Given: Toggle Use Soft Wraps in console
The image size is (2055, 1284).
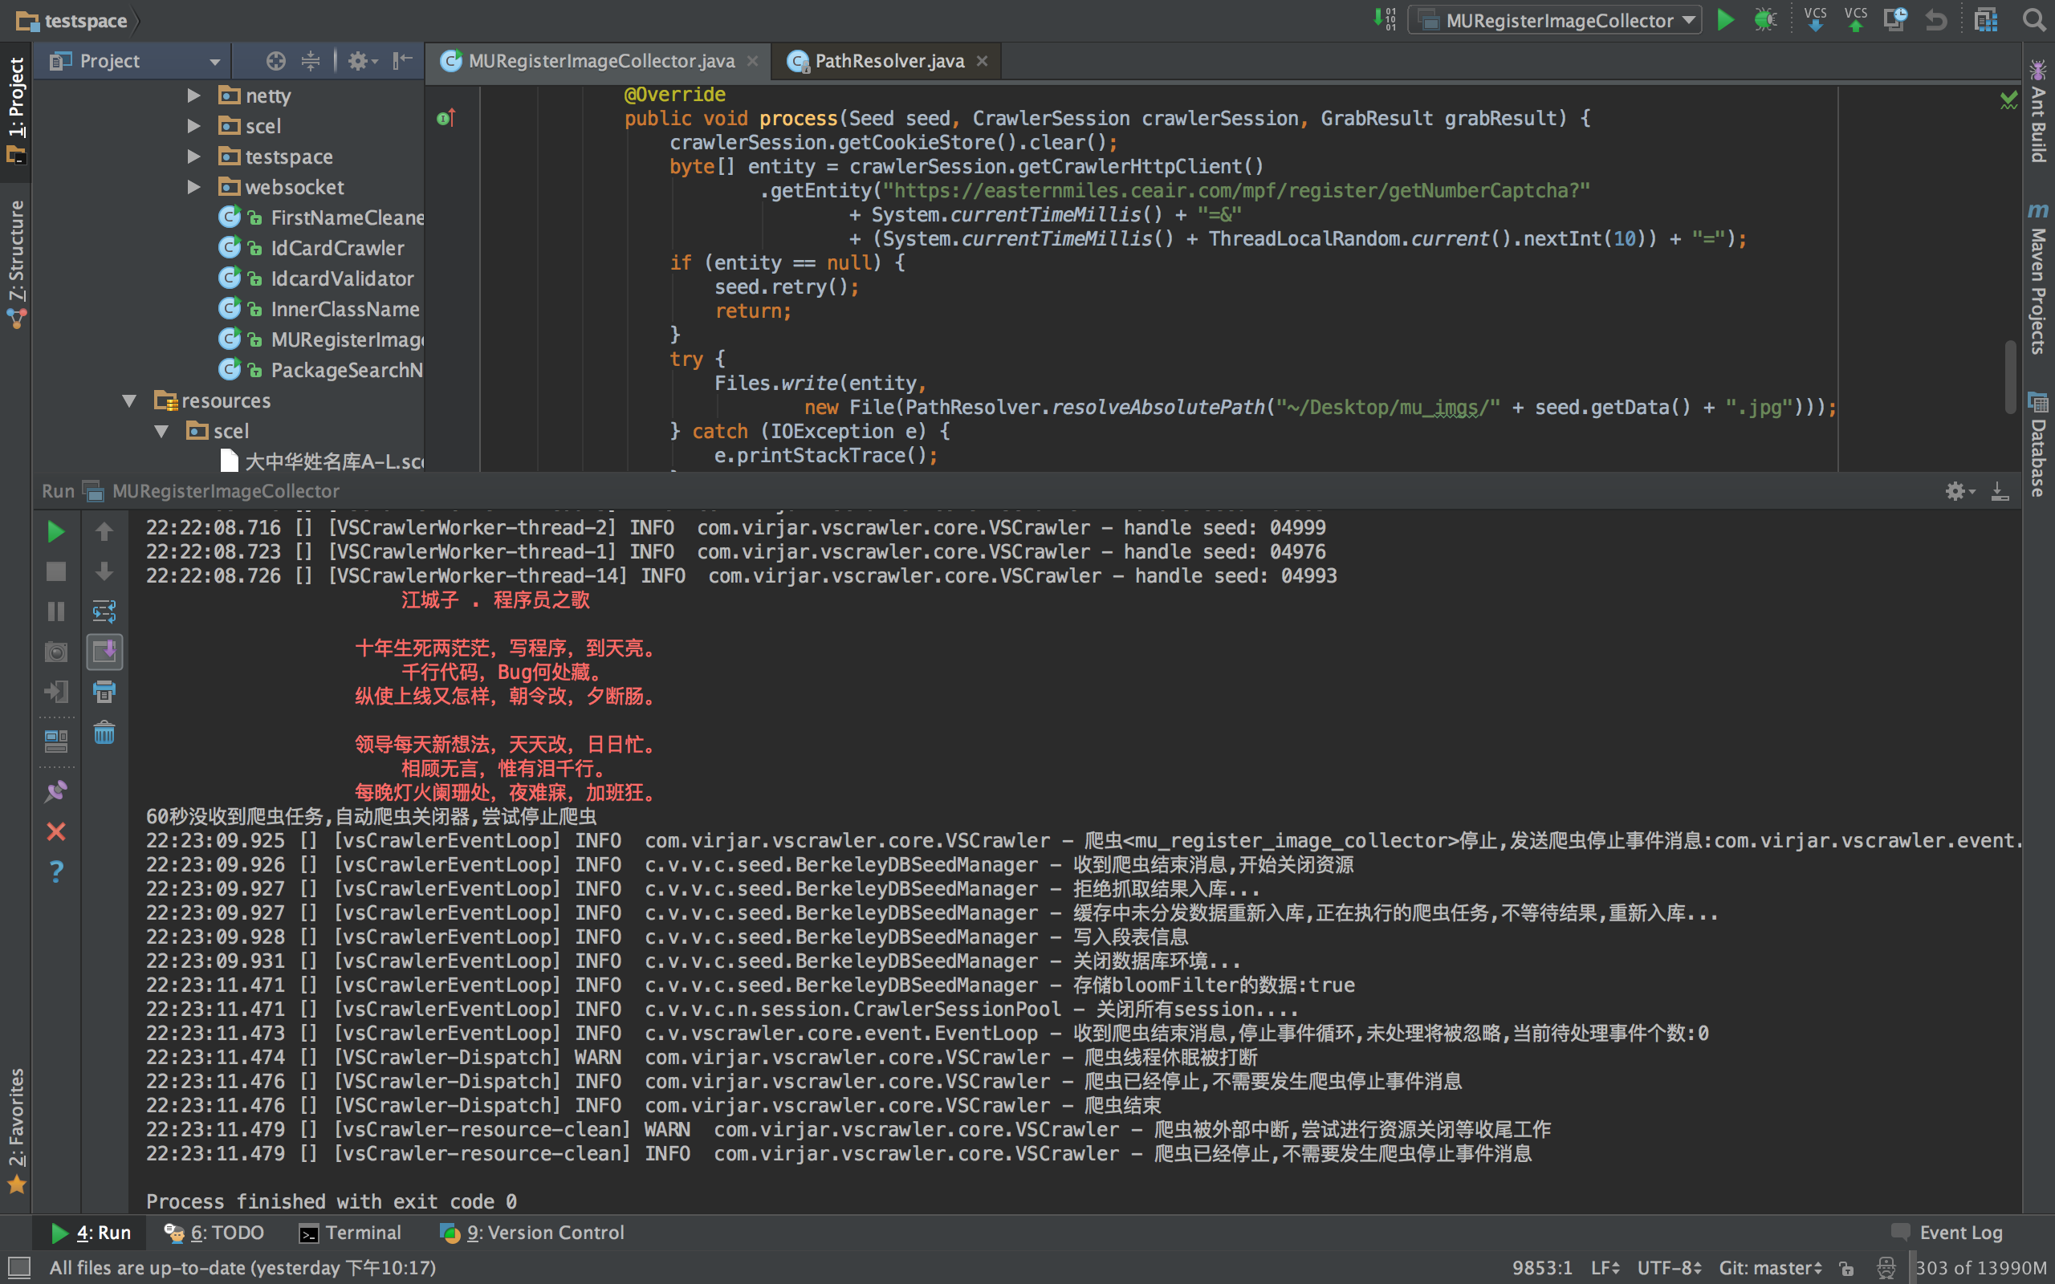Looking at the screenshot, I should point(104,612).
